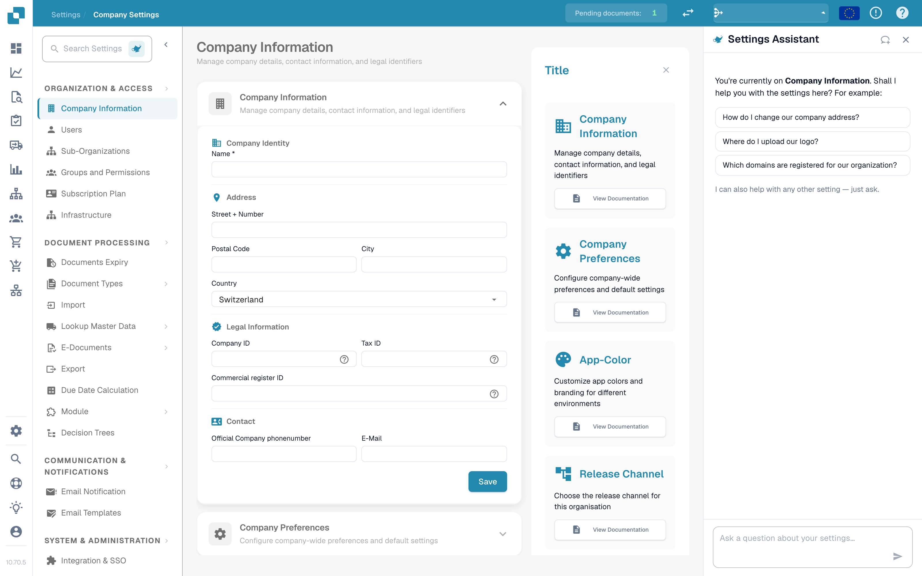
Task: Send the assistant question with arrow icon
Action: pyautogui.click(x=898, y=556)
